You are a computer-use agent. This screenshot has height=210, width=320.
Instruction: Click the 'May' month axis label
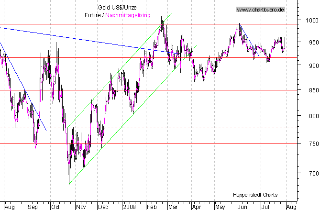[220, 207]
